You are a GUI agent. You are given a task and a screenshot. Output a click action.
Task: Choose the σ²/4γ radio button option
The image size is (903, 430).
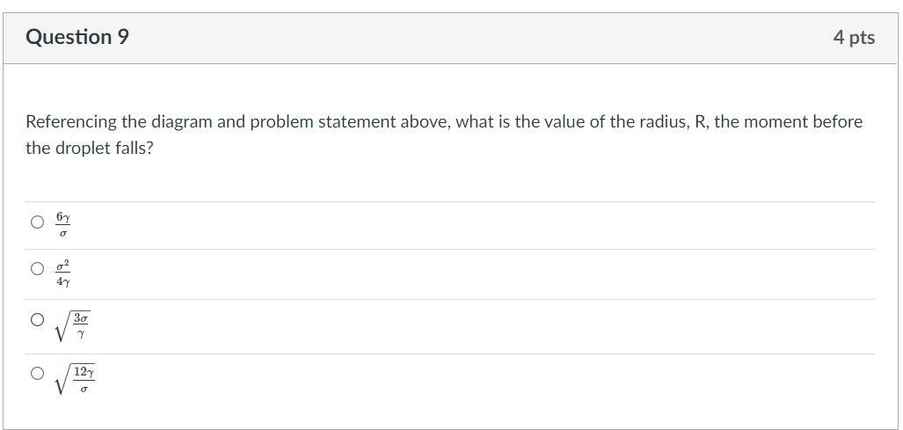[37, 269]
